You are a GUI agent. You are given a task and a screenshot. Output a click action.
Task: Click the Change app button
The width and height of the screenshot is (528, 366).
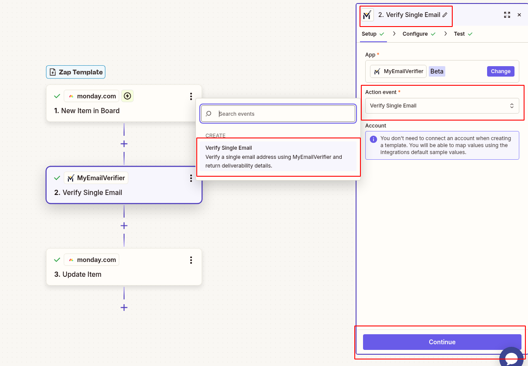pos(501,71)
